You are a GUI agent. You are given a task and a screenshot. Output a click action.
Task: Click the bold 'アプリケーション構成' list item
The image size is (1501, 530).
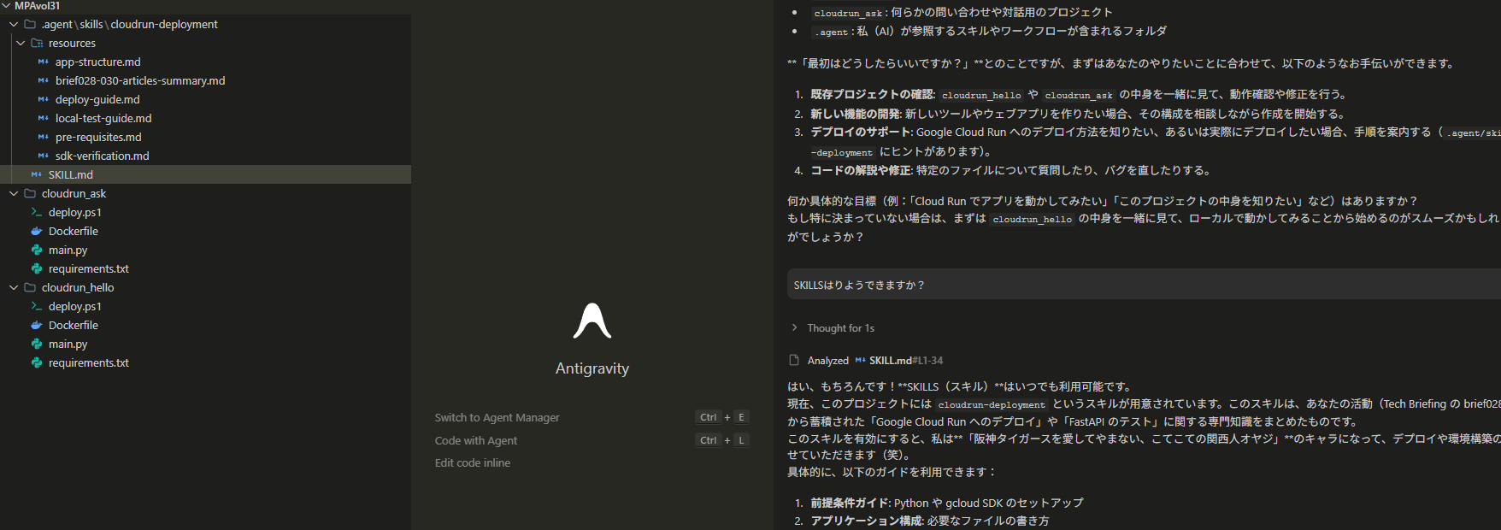pyautogui.click(x=866, y=521)
